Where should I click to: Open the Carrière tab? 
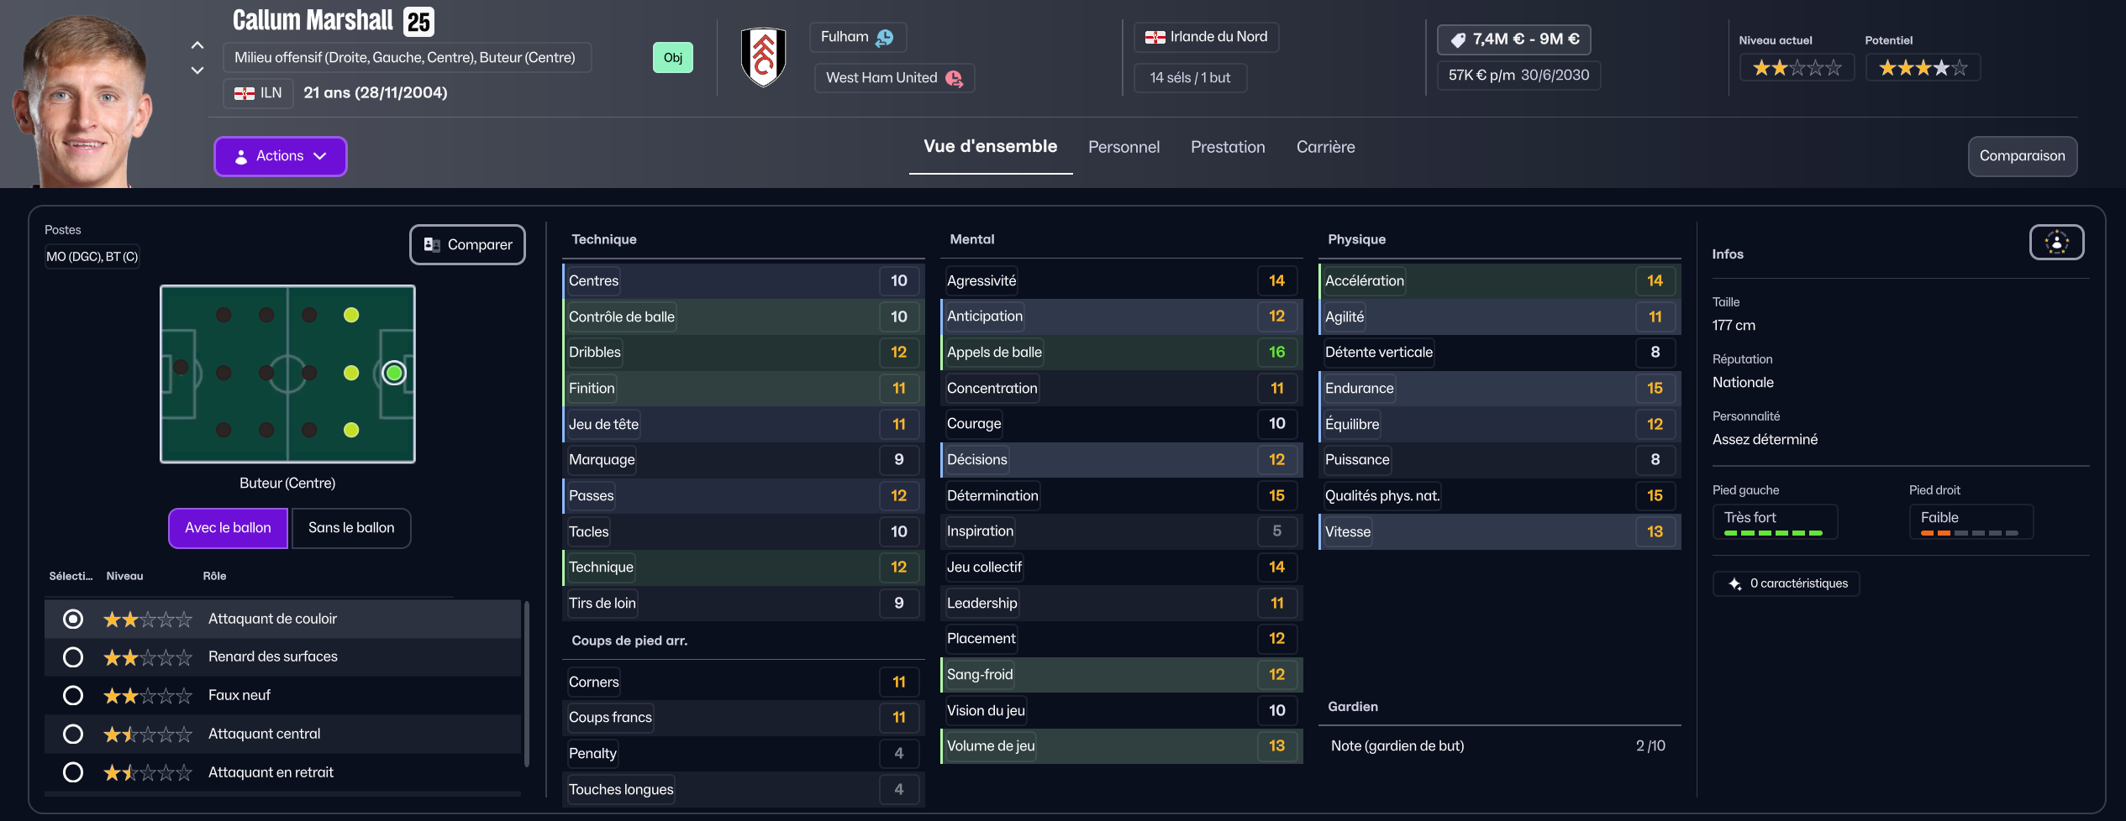click(x=1325, y=147)
